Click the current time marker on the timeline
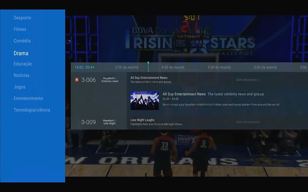 [148, 67]
